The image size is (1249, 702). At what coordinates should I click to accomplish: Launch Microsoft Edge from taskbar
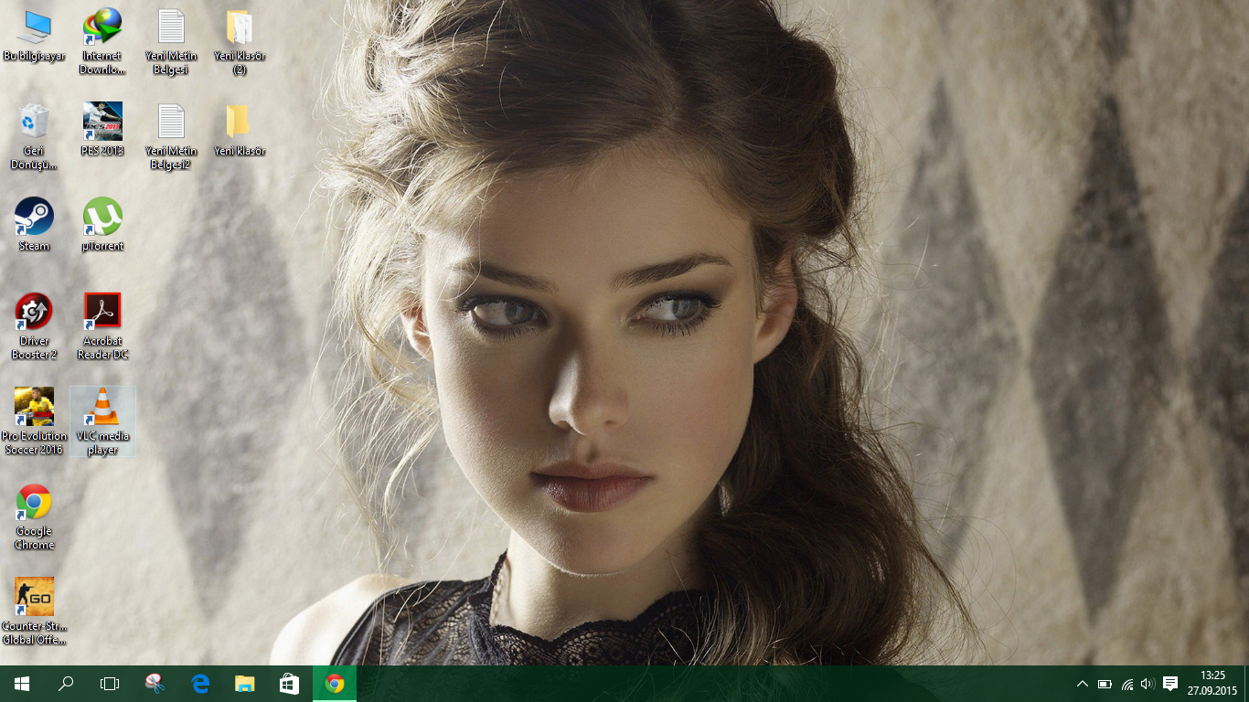coord(200,684)
